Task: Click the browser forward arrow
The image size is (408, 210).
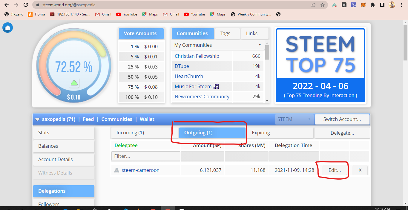Action: 16,5
